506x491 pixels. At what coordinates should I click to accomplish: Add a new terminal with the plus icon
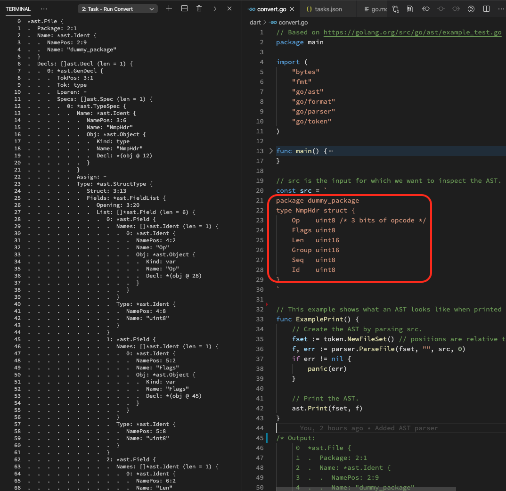pyautogui.click(x=169, y=8)
